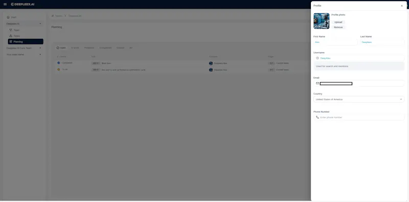Click yellow To do status icon in second row

click(x=59, y=70)
